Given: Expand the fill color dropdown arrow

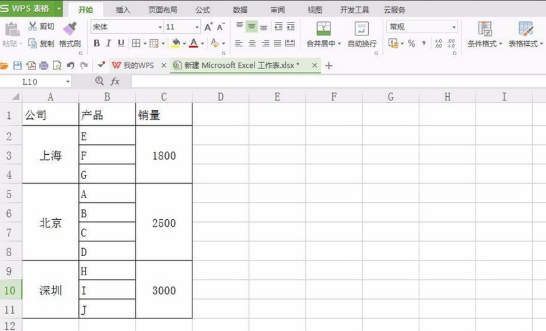Looking at the screenshot, I should tap(185, 44).
